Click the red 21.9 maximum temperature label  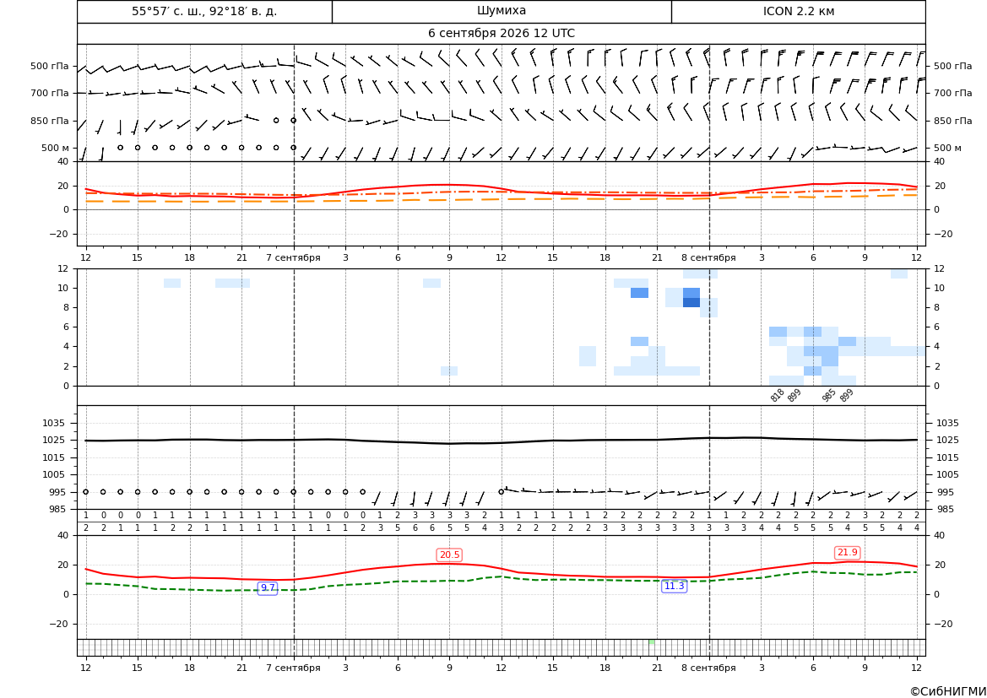tap(847, 553)
